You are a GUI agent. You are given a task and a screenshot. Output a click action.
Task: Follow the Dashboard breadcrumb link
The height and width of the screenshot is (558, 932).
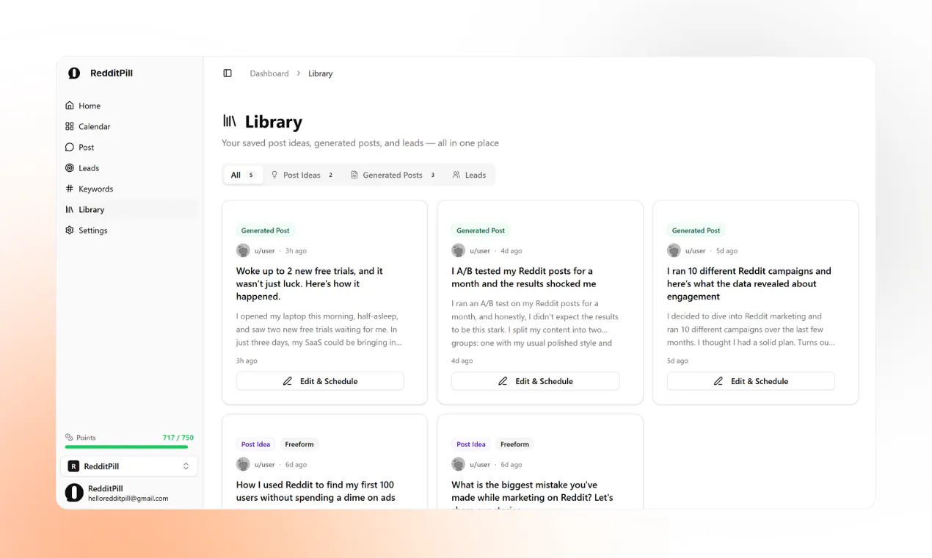(269, 73)
